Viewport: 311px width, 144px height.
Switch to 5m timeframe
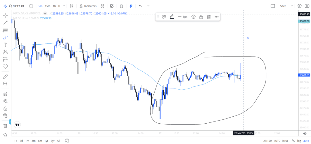(40, 6)
